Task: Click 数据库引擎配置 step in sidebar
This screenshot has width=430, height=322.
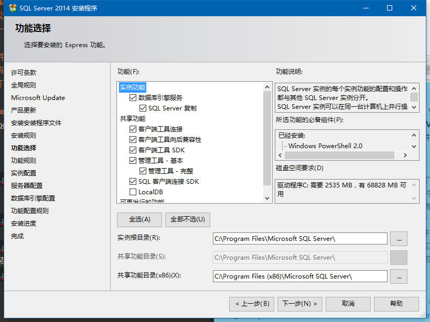Action: tap(33, 198)
